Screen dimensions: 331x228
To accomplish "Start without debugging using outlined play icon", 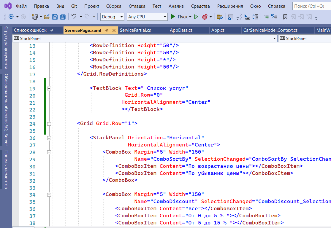I will (196, 17).
